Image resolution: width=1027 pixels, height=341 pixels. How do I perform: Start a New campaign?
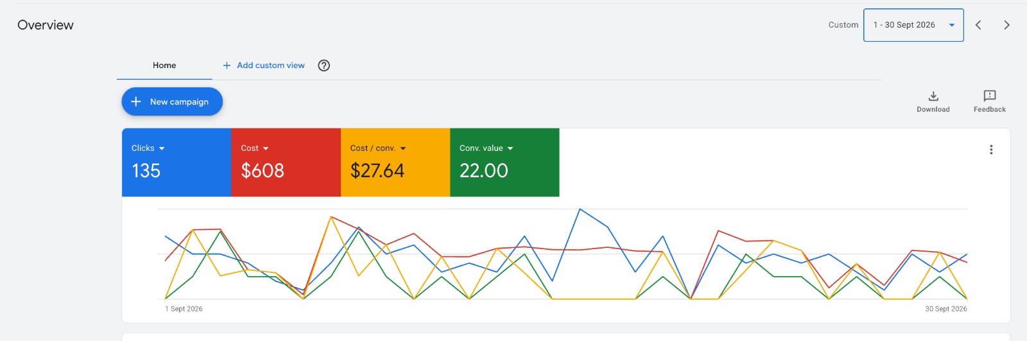pos(172,101)
